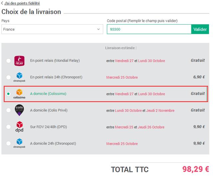The height and width of the screenshot is (181, 213).
Task: Click the Colis Privé pin logo
Action: pyautogui.click(x=19, y=110)
